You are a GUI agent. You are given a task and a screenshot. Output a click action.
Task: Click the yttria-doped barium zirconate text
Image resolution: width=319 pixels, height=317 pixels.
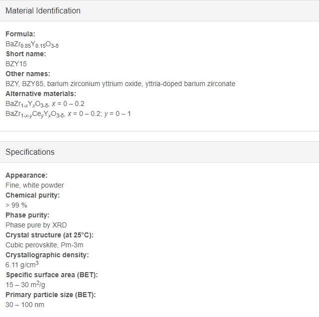click(x=190, y=84)
